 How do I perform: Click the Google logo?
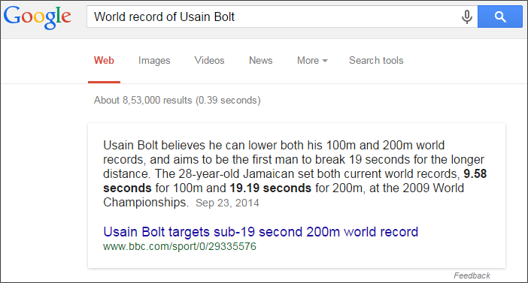coord(38,17)
